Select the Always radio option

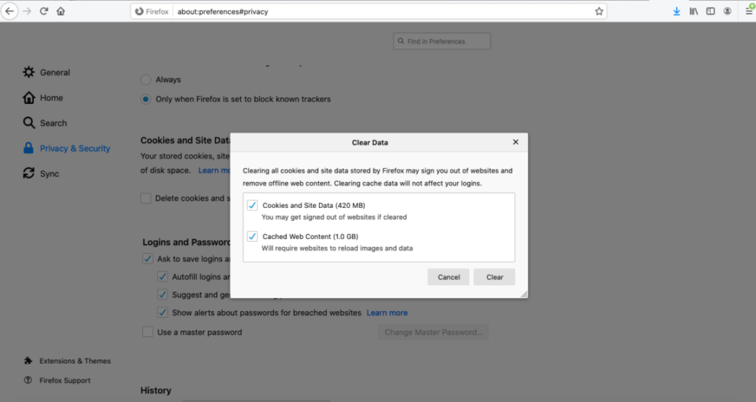pos(145,80)
